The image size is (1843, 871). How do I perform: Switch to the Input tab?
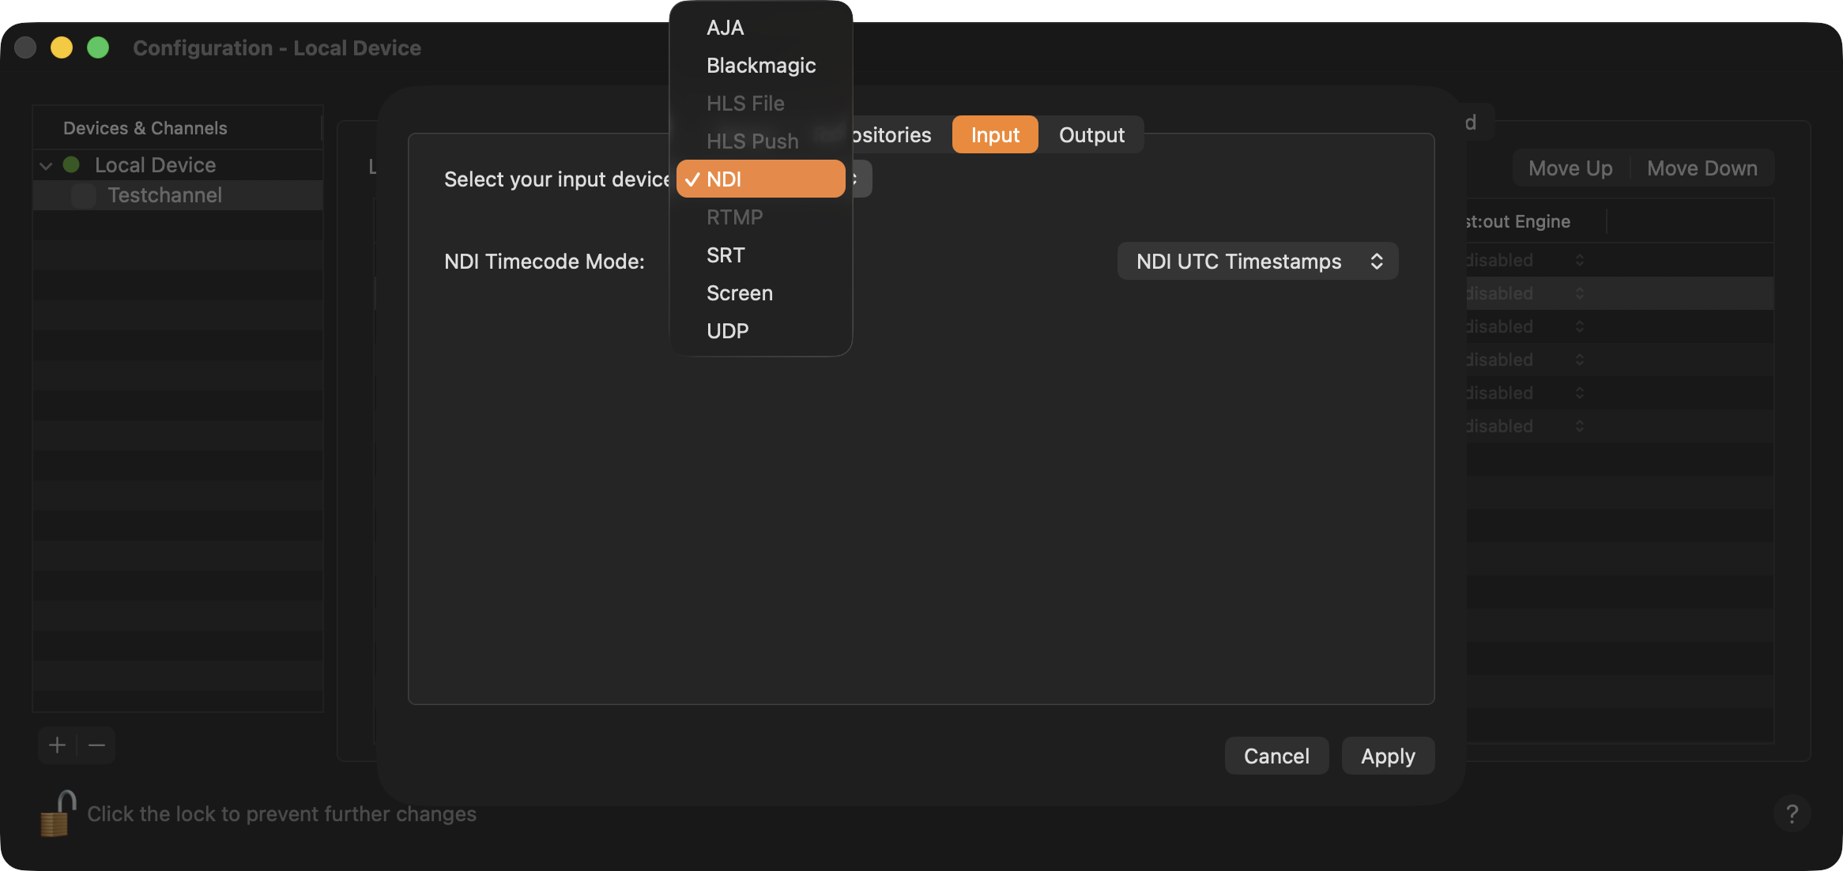(x=995, y=135)
